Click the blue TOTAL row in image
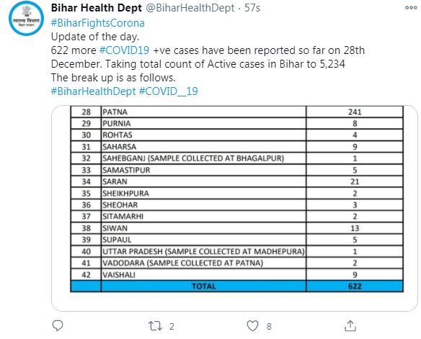421x339 pixels. [x=236, y=286]
